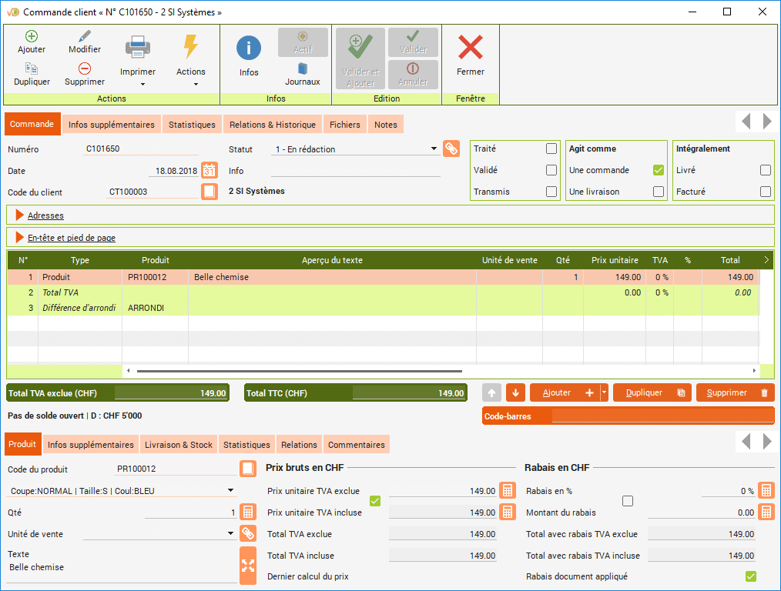Click the Ajouter icon in the Actions toolbar
The height and width of the screenshot is (591, 781).
[x=32, y=37]
